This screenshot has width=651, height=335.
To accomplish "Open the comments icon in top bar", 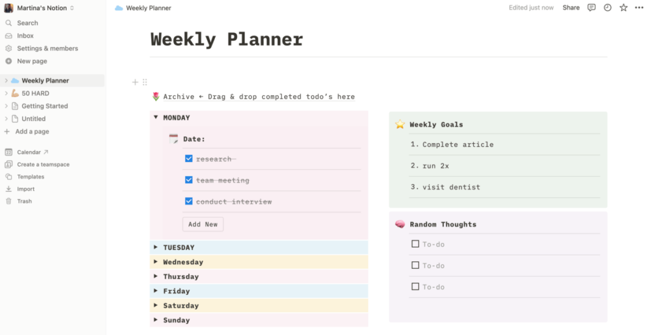I will [592, 8].
